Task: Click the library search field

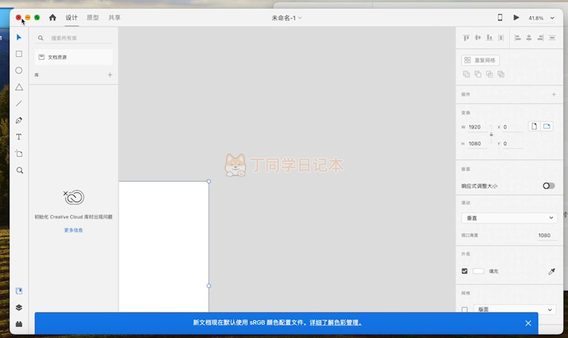Action: click(x=74, y=38)
